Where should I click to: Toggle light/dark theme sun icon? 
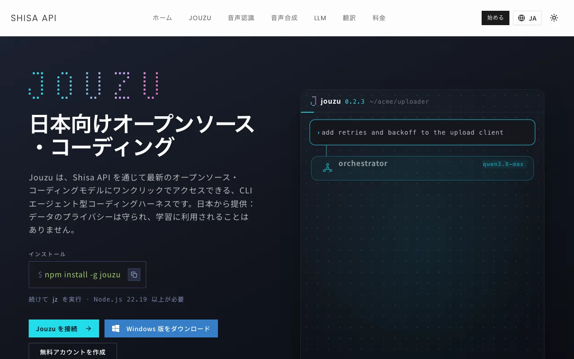point(554,18)
